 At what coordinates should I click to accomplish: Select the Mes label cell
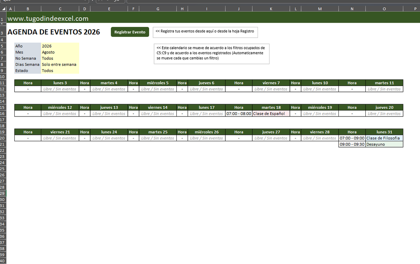[x=28, y=52]
